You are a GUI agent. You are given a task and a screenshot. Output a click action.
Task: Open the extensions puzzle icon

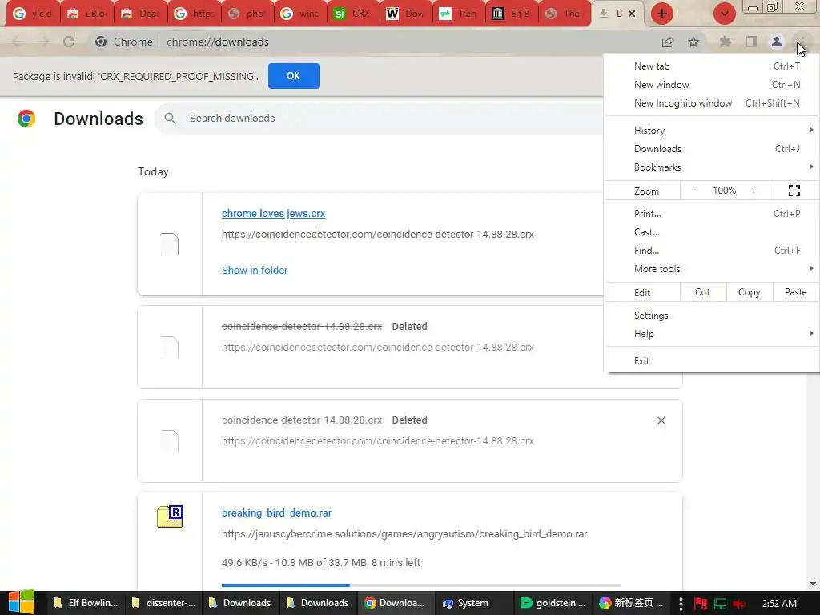click(725, 42)
